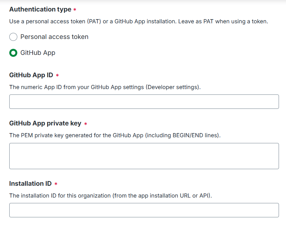
Task: Click the Installation ID input field
Action: [144, 210]
